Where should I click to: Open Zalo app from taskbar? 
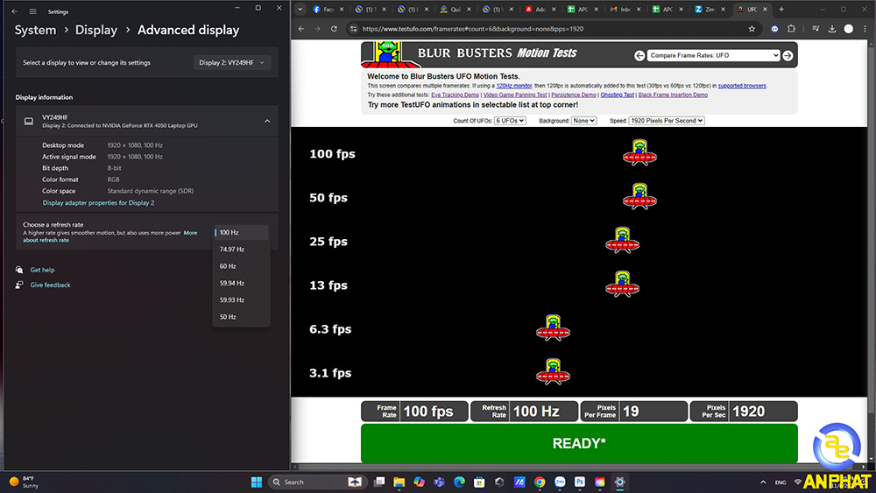tap(560, 482)
